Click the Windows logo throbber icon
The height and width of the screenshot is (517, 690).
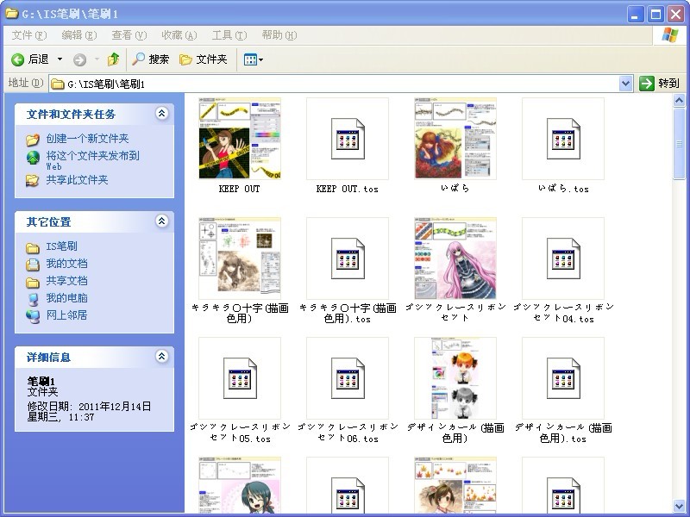[670, 35]
